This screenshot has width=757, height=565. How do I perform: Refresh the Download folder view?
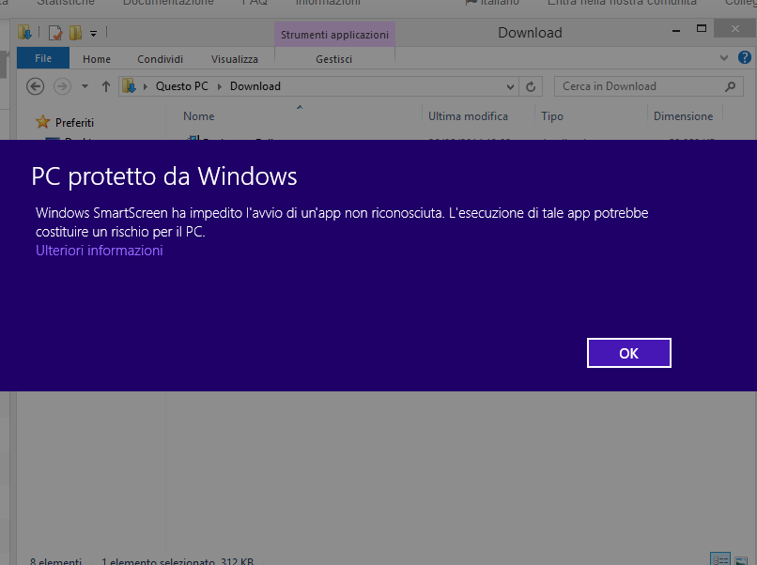tap(531, 87)
